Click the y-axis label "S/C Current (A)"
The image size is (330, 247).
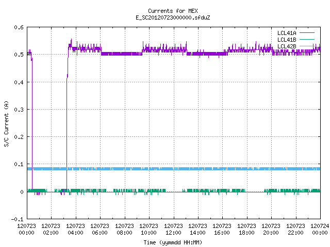(7, 123)
